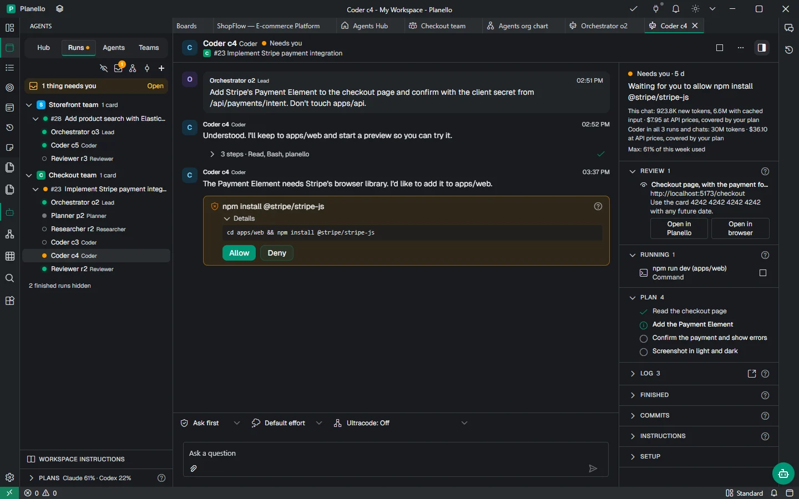Click the layers icon next to Planello

pos(60,9)
